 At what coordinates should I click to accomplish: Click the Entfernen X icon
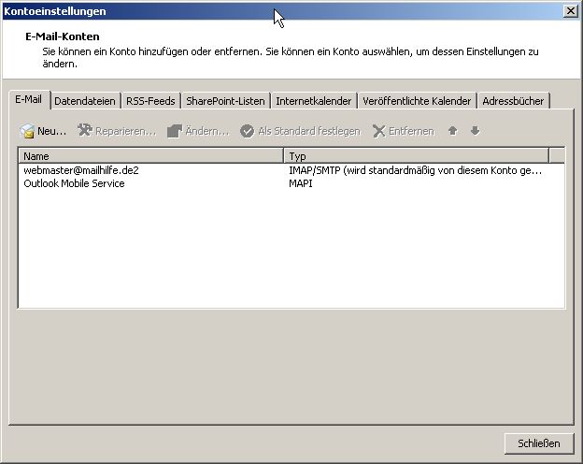pos(379,131)
